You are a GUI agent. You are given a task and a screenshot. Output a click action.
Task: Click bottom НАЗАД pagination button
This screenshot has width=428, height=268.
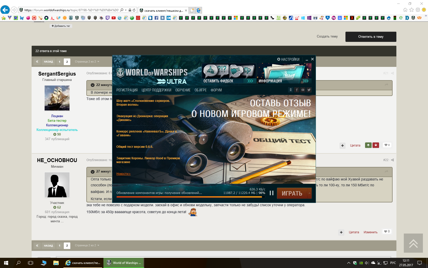pos(48,246)
